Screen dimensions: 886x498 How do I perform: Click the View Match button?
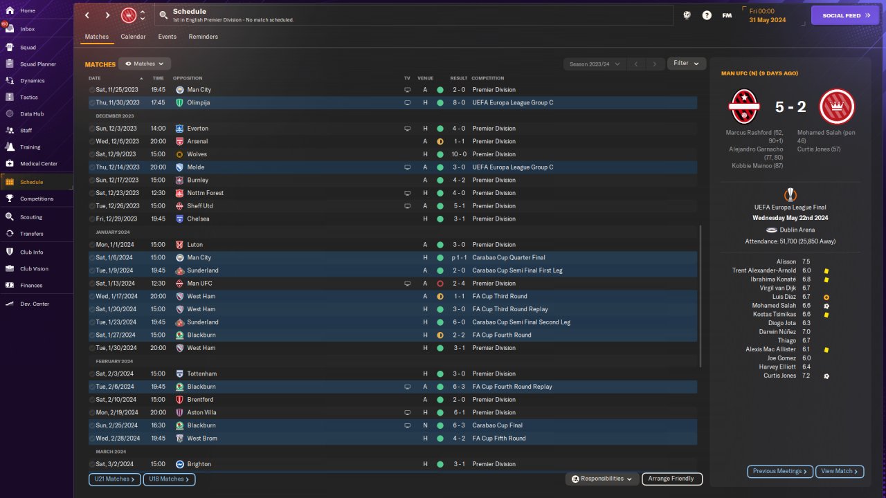point(840,471)
